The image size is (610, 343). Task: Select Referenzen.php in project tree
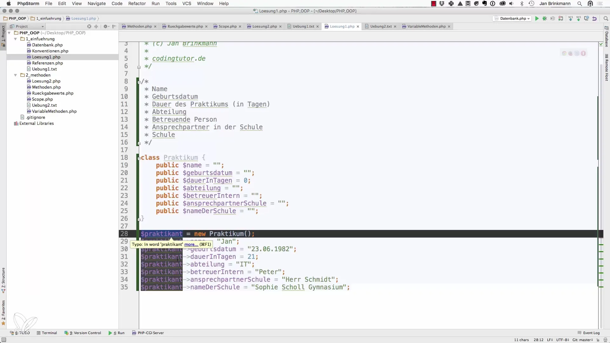click(47, 63)
